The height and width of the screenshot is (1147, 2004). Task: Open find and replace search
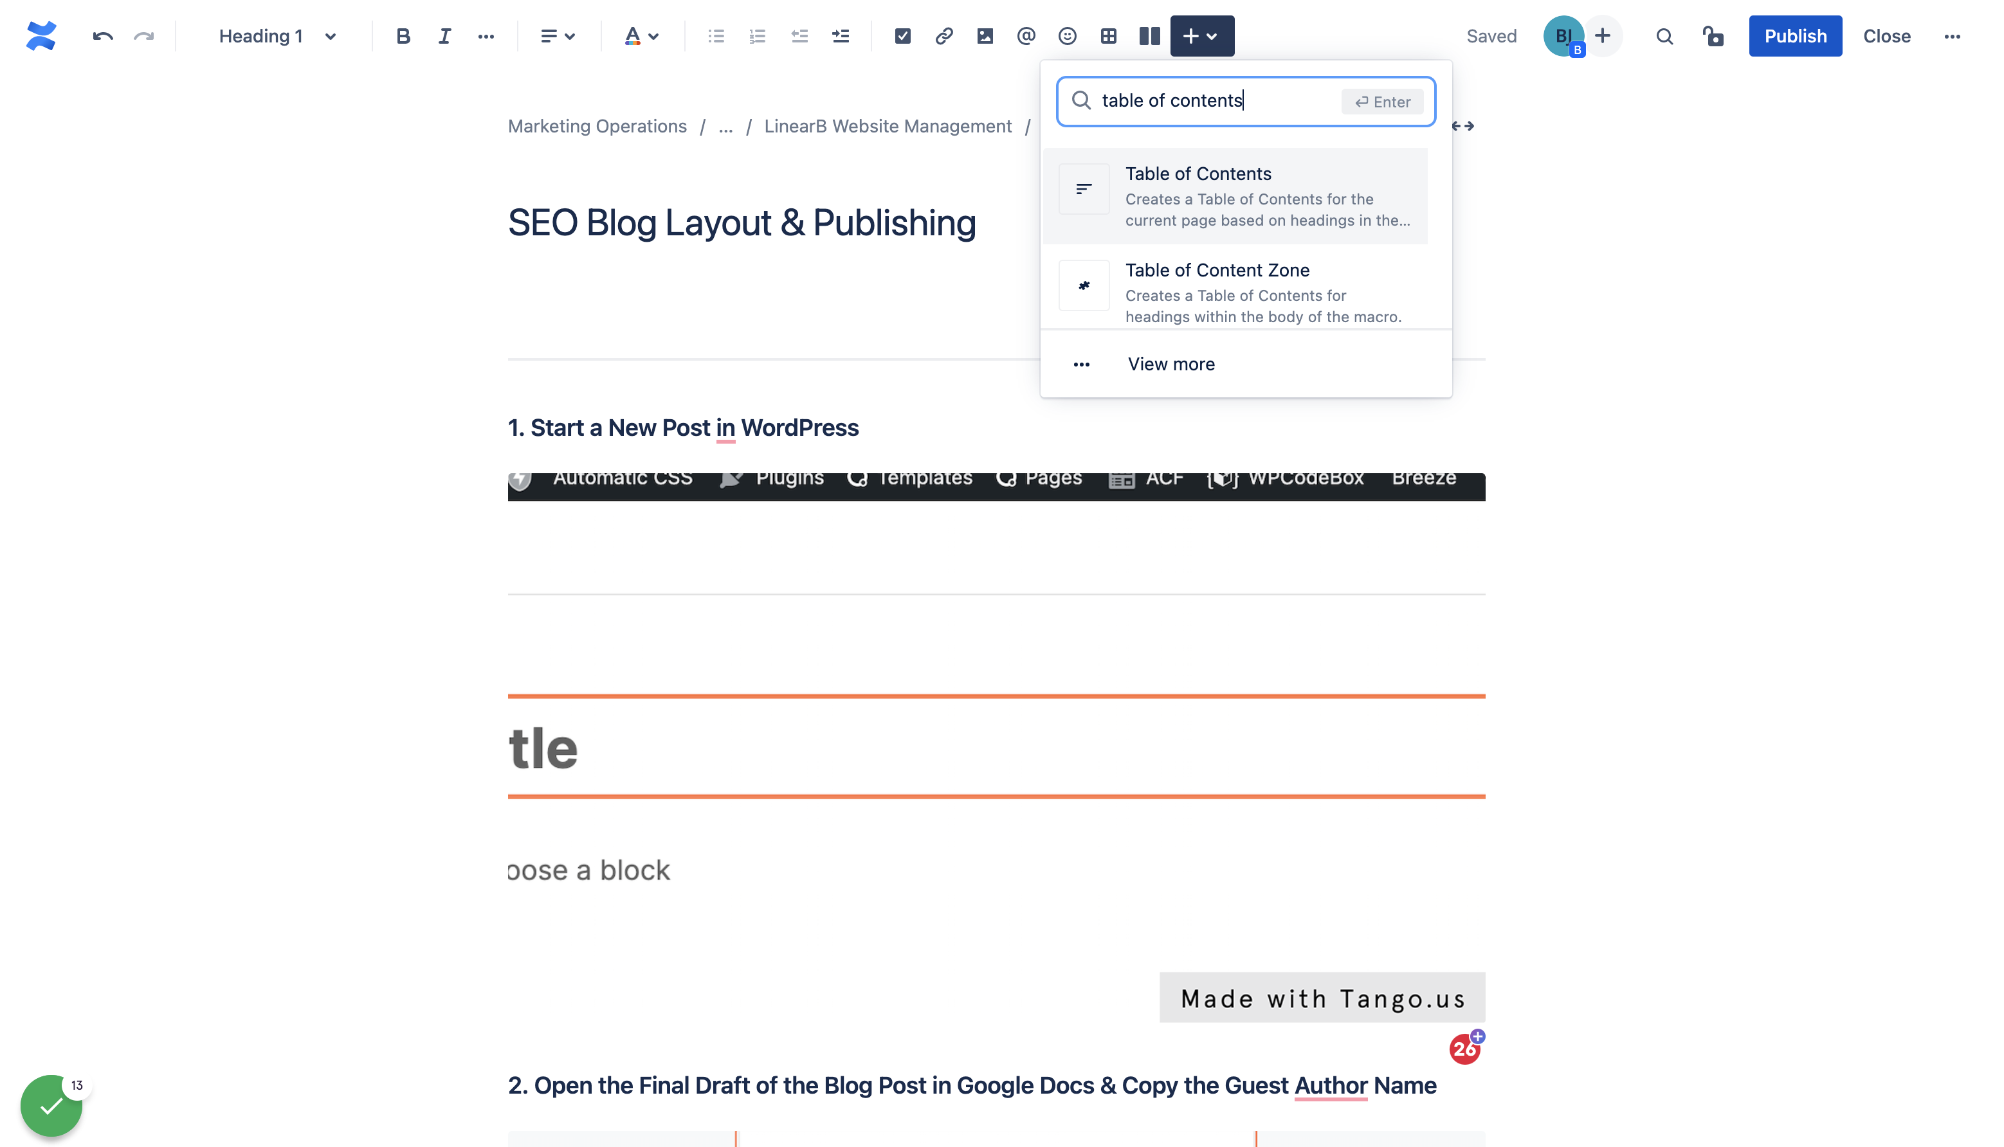pyautogui.click(x=1664, y=36)
